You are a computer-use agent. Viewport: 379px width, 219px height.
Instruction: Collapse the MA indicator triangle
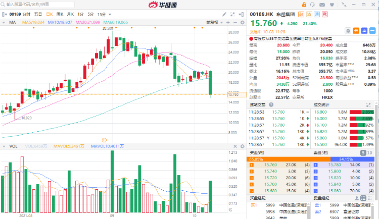(4, 23)
